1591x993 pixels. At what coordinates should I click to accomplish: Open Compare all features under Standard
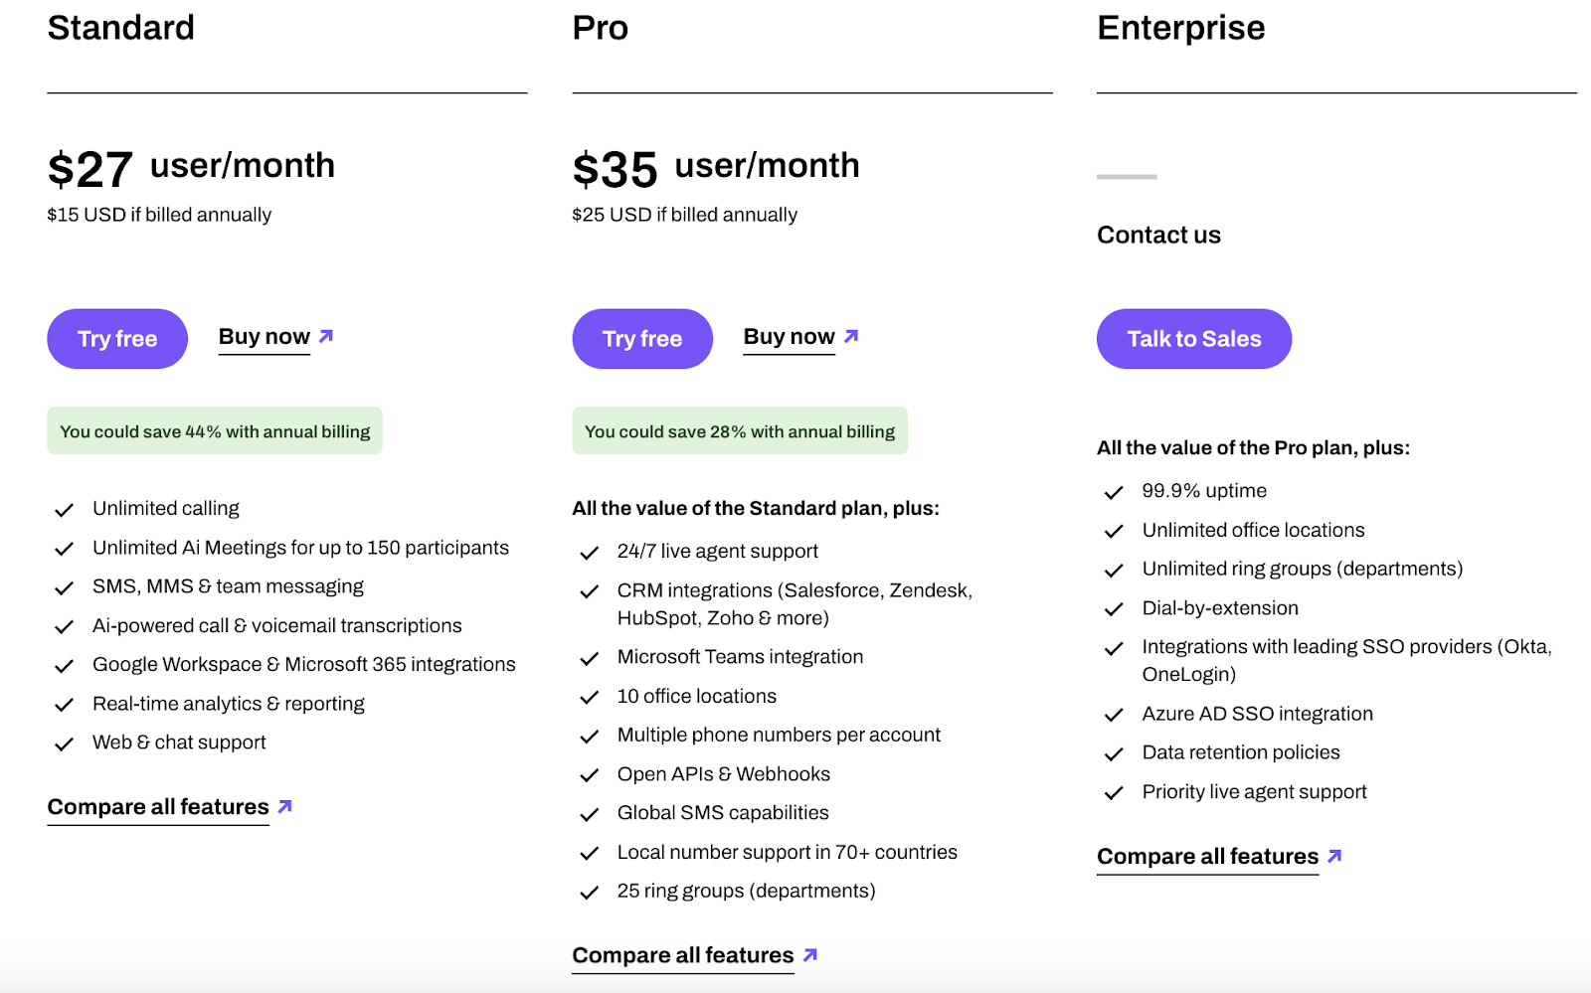tap(158, 807)
